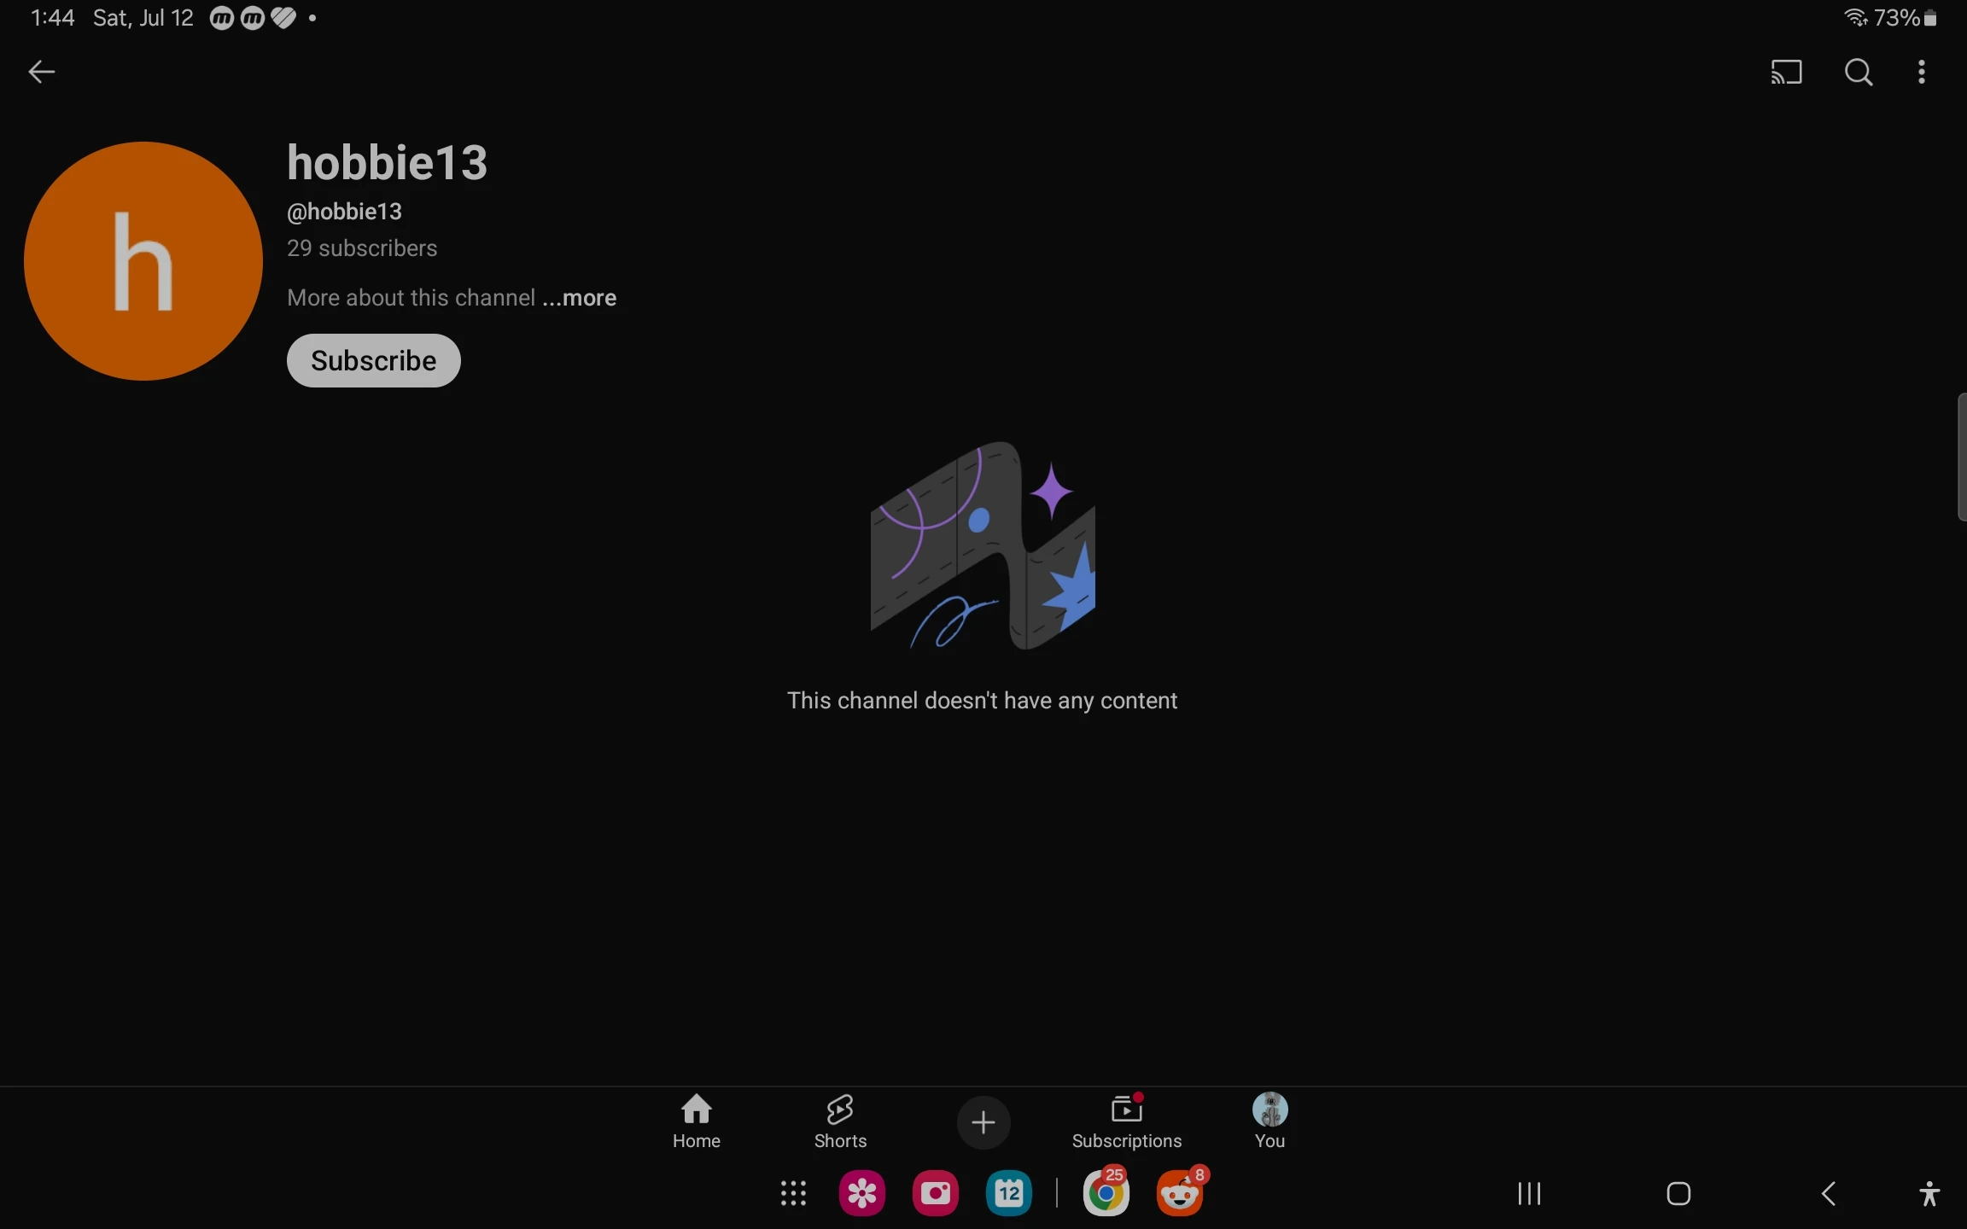This screenshot has height=1229, width=1967.
Task: Open the app drawer grid icon
Action: [x=793, y=1193]
